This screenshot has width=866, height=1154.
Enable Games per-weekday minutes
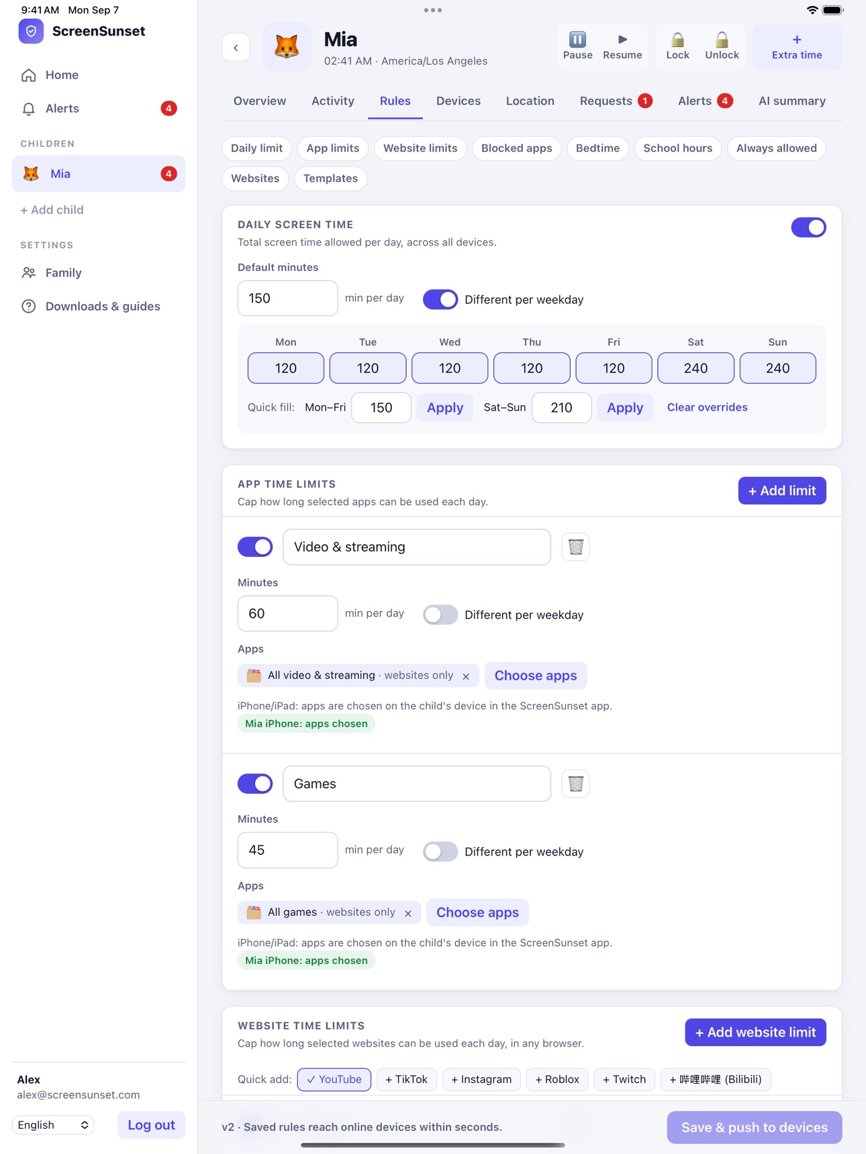coord(440,851)
